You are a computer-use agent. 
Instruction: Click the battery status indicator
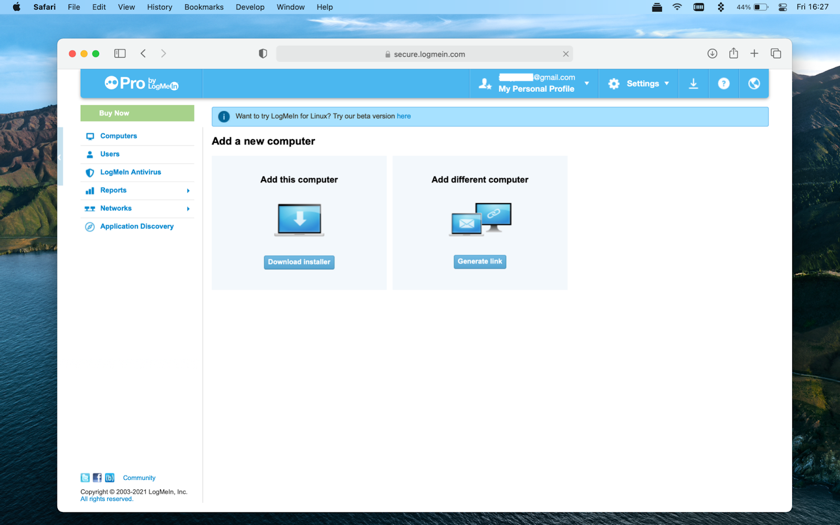(752, 7)
